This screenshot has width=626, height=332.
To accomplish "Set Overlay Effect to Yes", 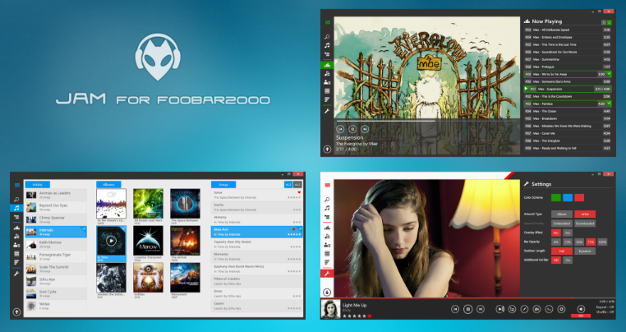I will point(568,233).
